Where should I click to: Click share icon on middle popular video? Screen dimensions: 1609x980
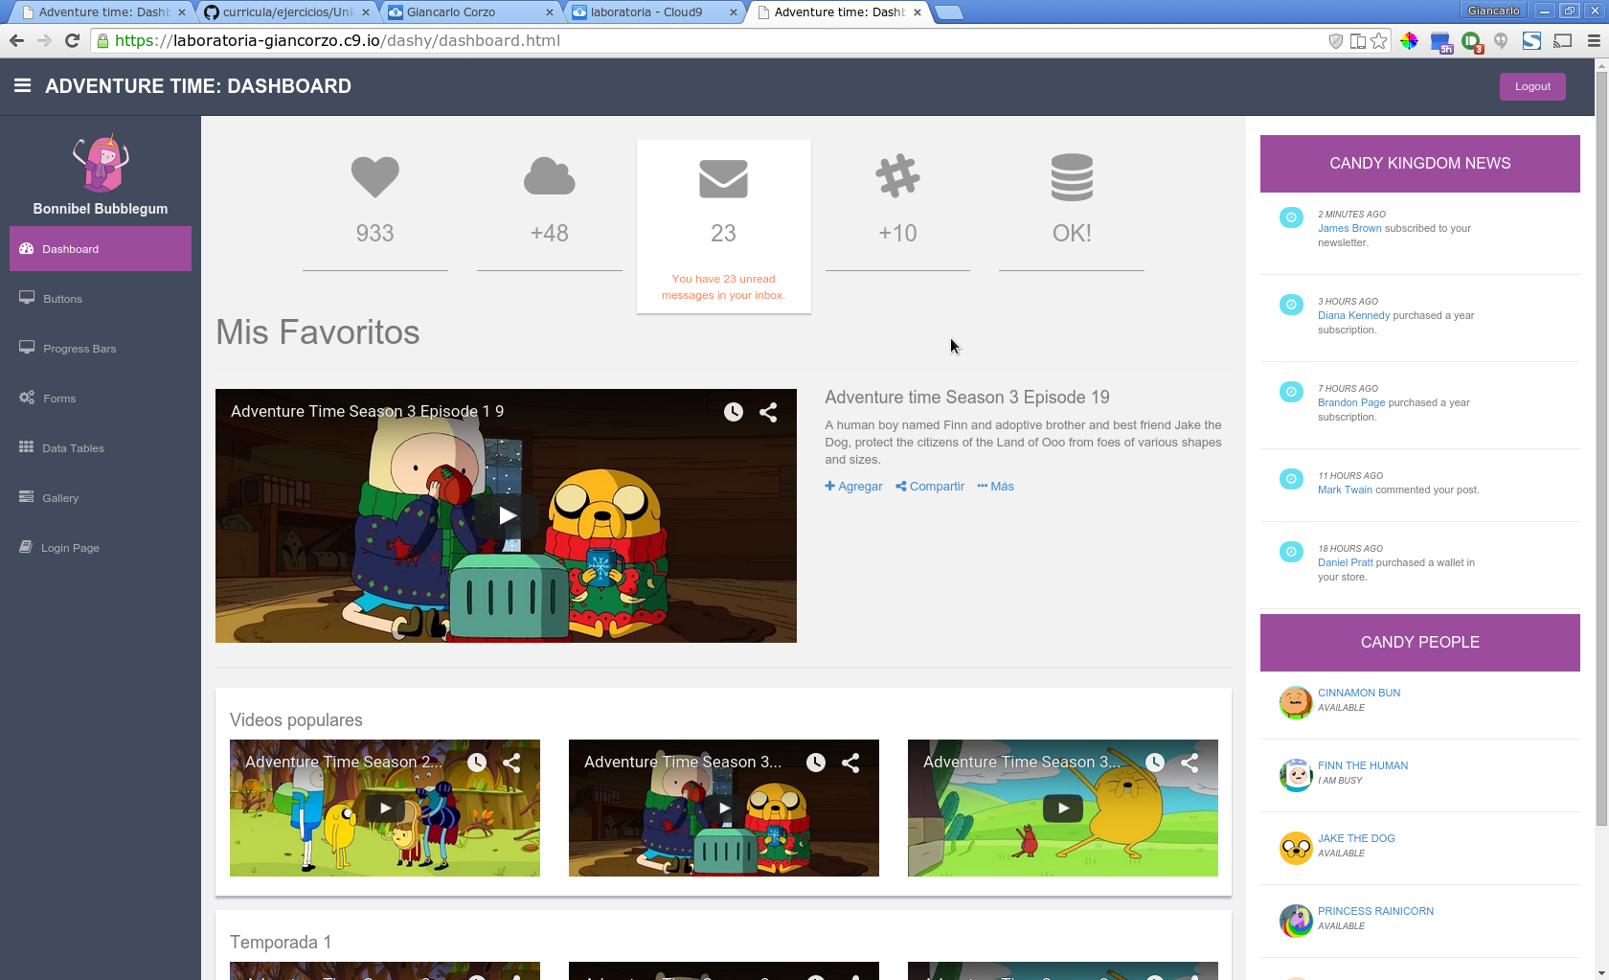click(850, 763)
